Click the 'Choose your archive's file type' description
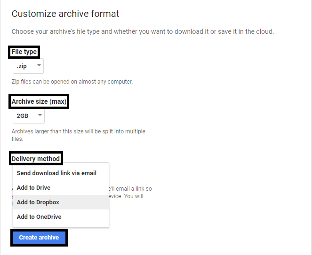312x255 pixels. pos(94,31)
